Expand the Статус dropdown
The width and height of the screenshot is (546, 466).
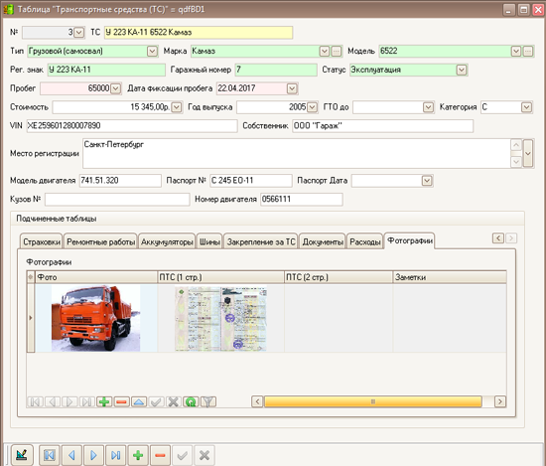[462, 70]
